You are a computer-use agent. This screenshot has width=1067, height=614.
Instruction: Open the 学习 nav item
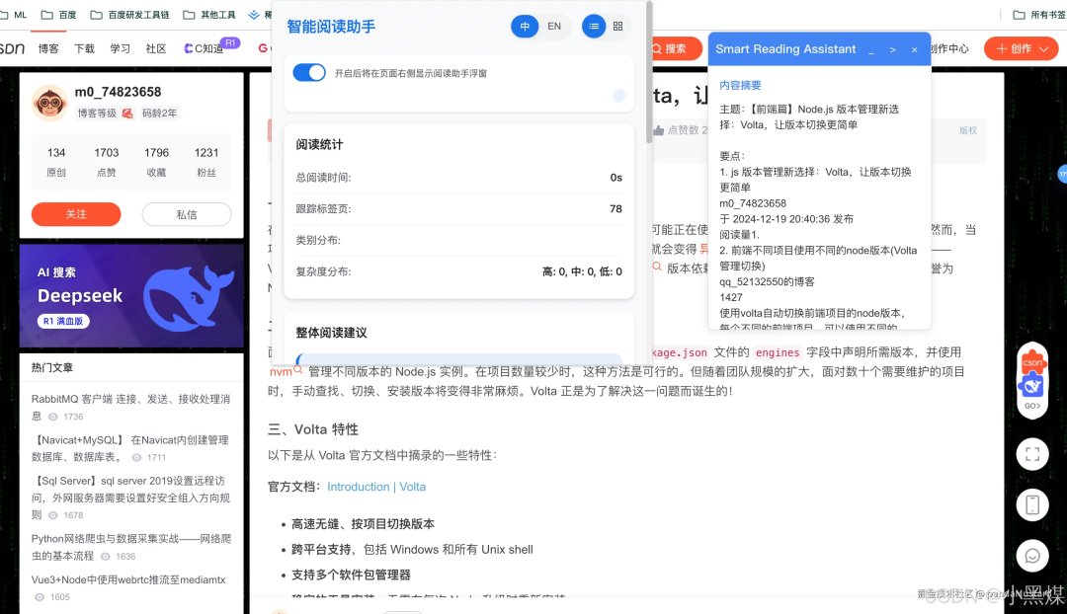tap(120, 48)
